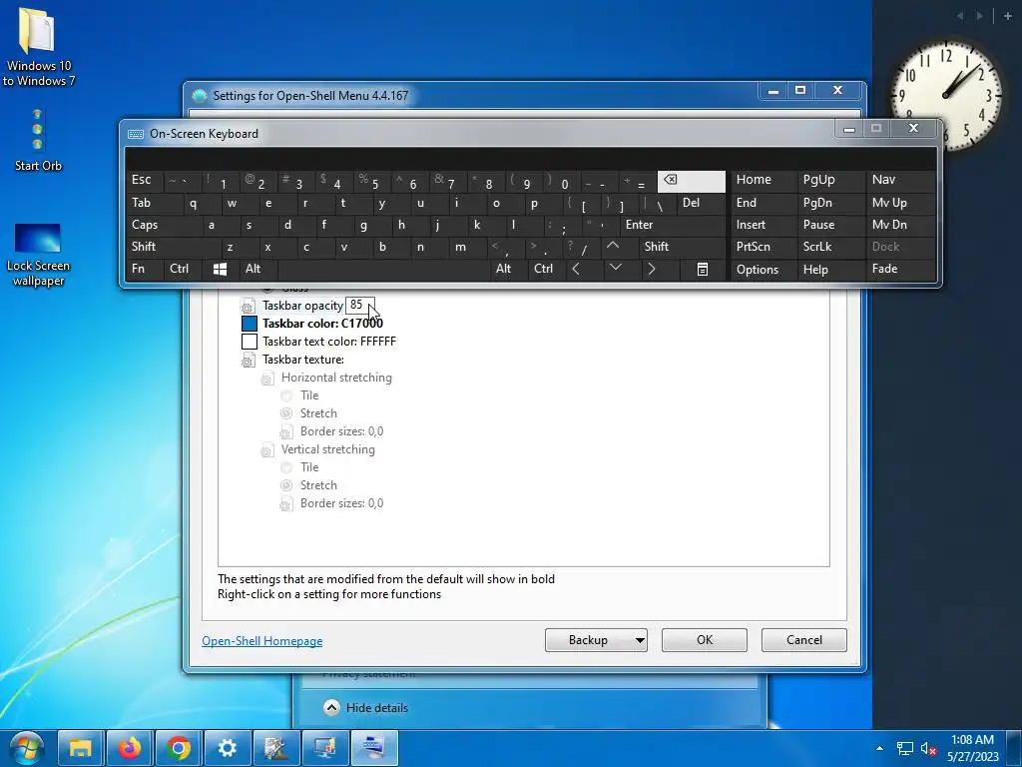Toggle the ScrLk key on keyboard
Viewport: 1022px width, 767px height.
click(830, 247)
